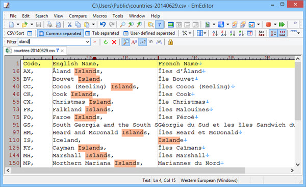The height and width of the screenshot is (187, 306).
Task: Click the Sort A to Z icon
Action: 215,33
